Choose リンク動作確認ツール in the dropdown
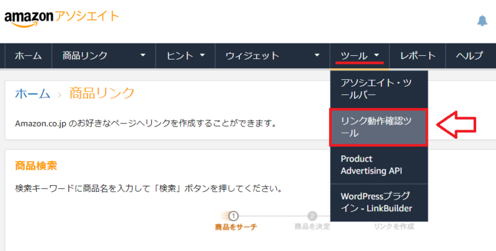The height and width of the screenshot is (251, 496). (x=379, y=127)
